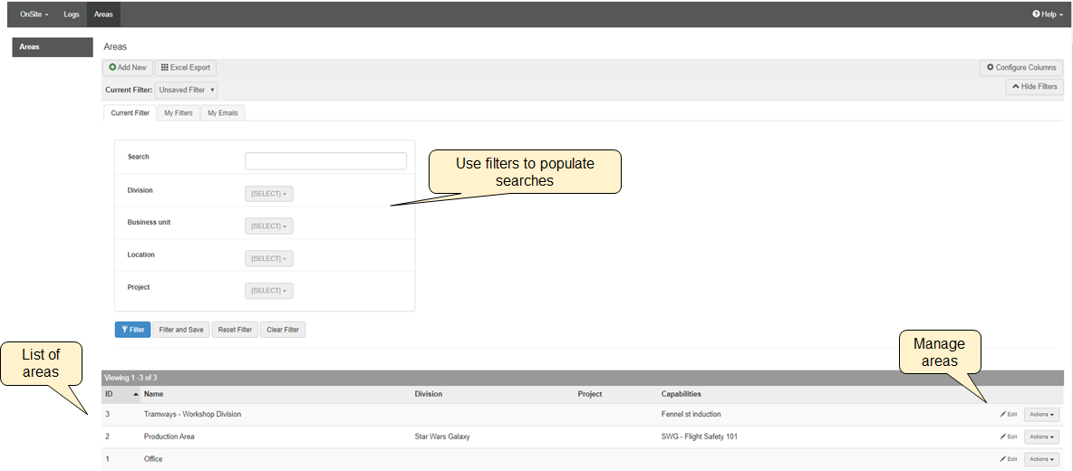Open the Business unit select dropdown
This screenshot has height=471, width=1073.
[x=269, y=226]
